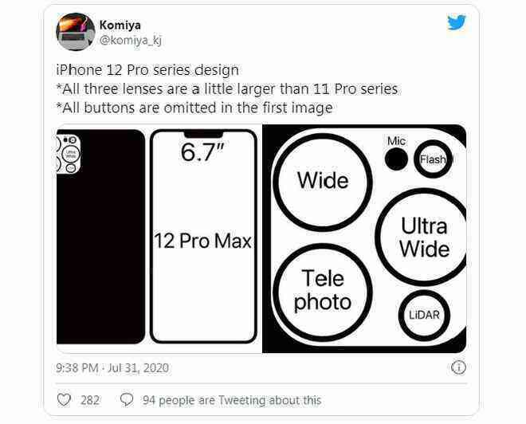The height and width of the screenshot is (424, 526).
Task: Open the black phone back image
Action: point(100,237)
